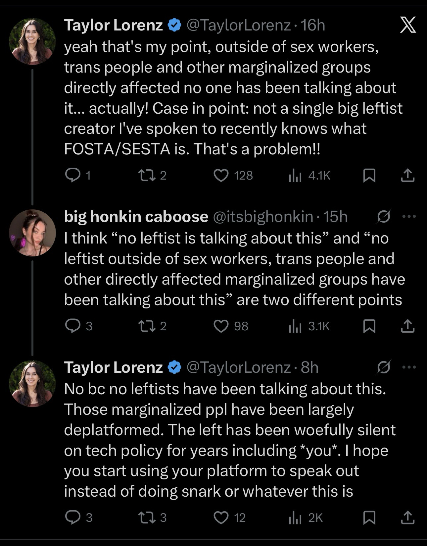The height and width of the screenshot is (546, 427).
Task: Open big honkin caboose's profile picture
Action: [32, 233]
